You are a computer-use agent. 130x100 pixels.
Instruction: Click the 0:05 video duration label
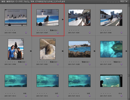88,93
